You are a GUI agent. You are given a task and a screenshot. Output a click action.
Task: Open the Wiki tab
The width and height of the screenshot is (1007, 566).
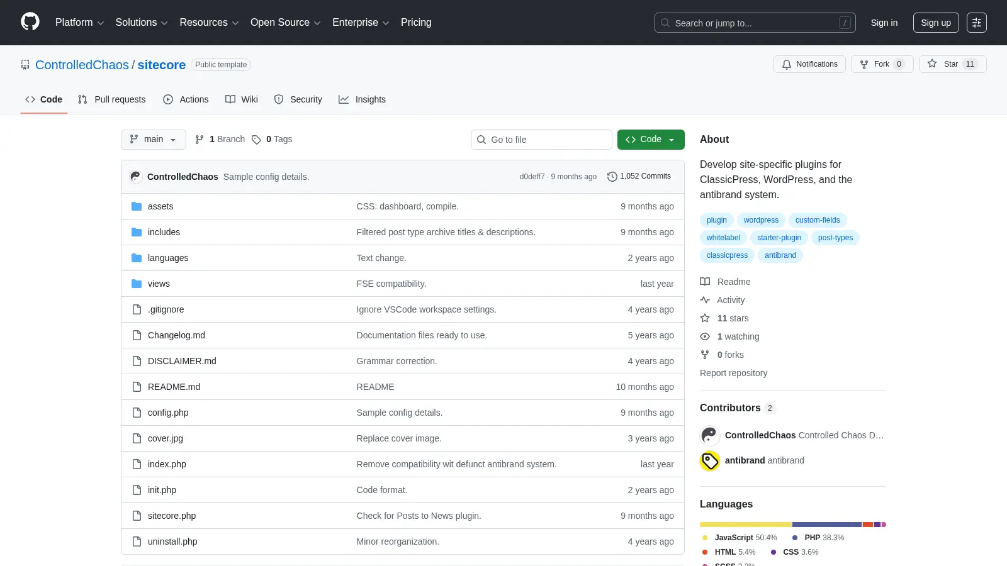(x=242, y=99)
